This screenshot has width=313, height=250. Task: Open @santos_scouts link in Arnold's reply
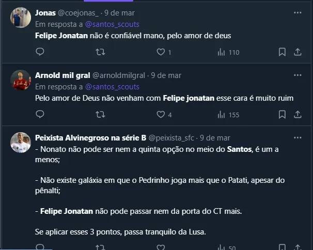click(112, 87)
